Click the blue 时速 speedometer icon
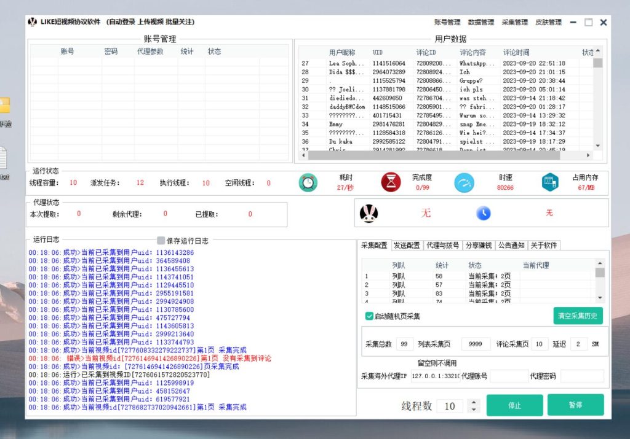Image resolution: width=630 pixels, height=439 pixels. coord(465,182)
